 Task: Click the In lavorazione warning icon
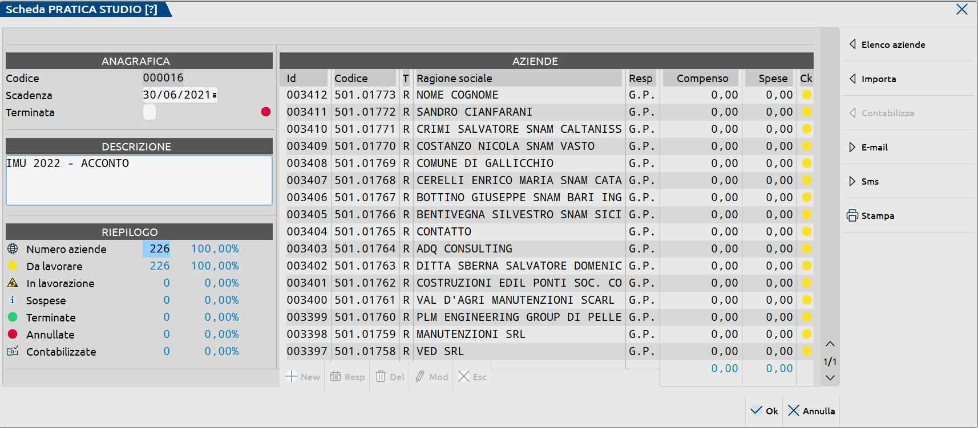pos(13,283)
